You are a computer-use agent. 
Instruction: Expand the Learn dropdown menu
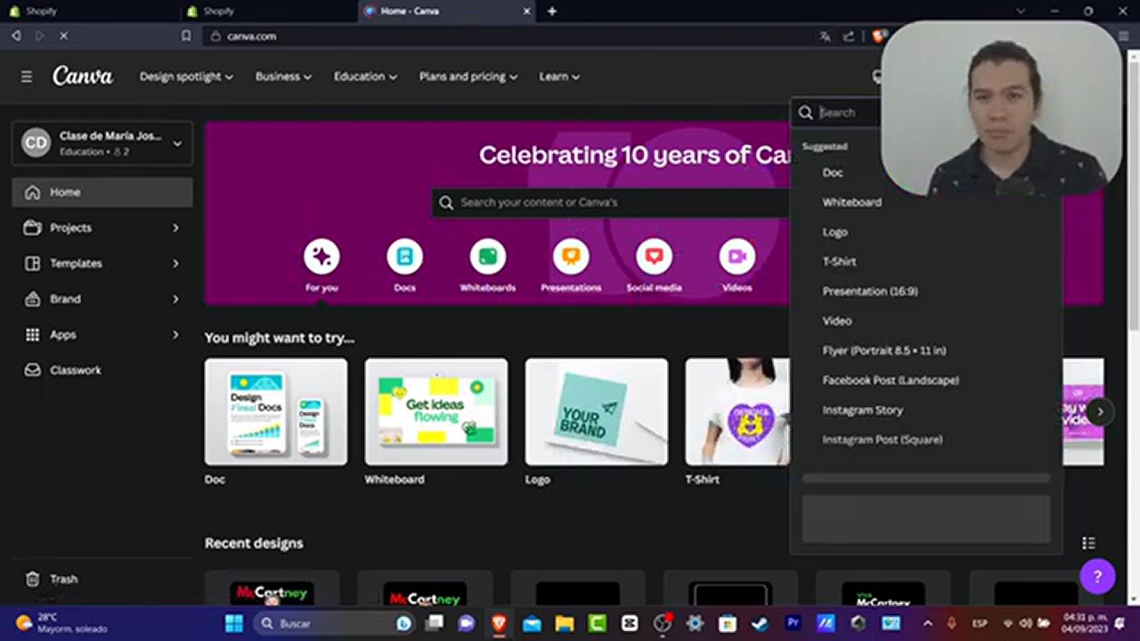click(559, 77)
